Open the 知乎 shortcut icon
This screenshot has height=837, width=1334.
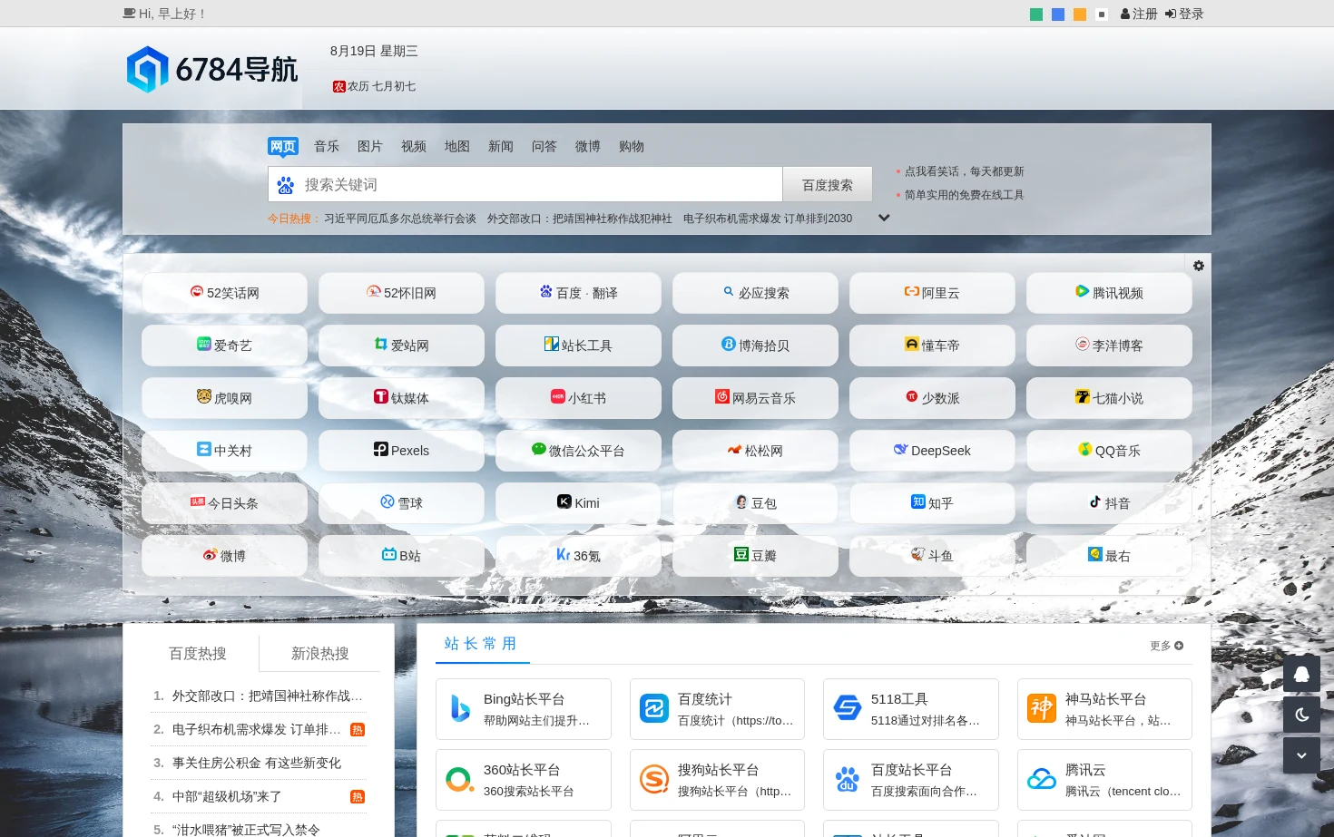918,501
